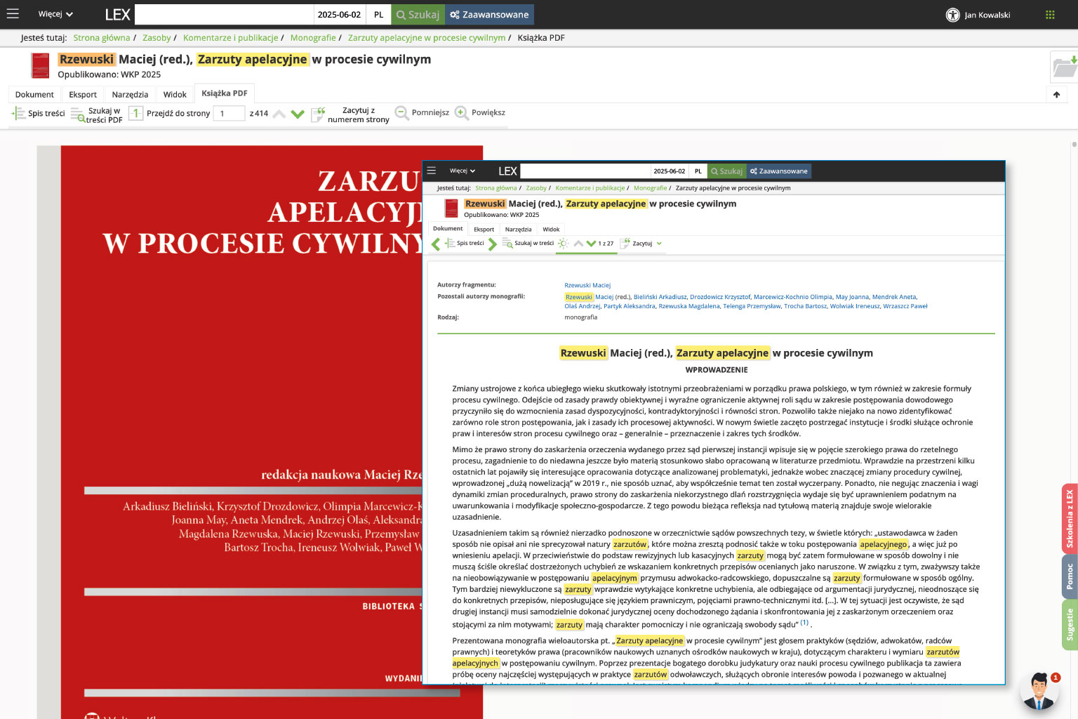Open the apps grid icon at top right
Screen dimensions: 1078x719
click(1050, 15)
